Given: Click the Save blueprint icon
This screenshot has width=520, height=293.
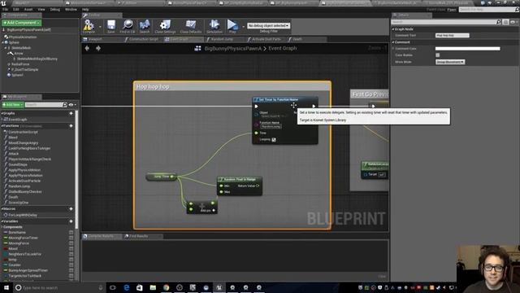Looking at the screenshot, I should point(111,26).
